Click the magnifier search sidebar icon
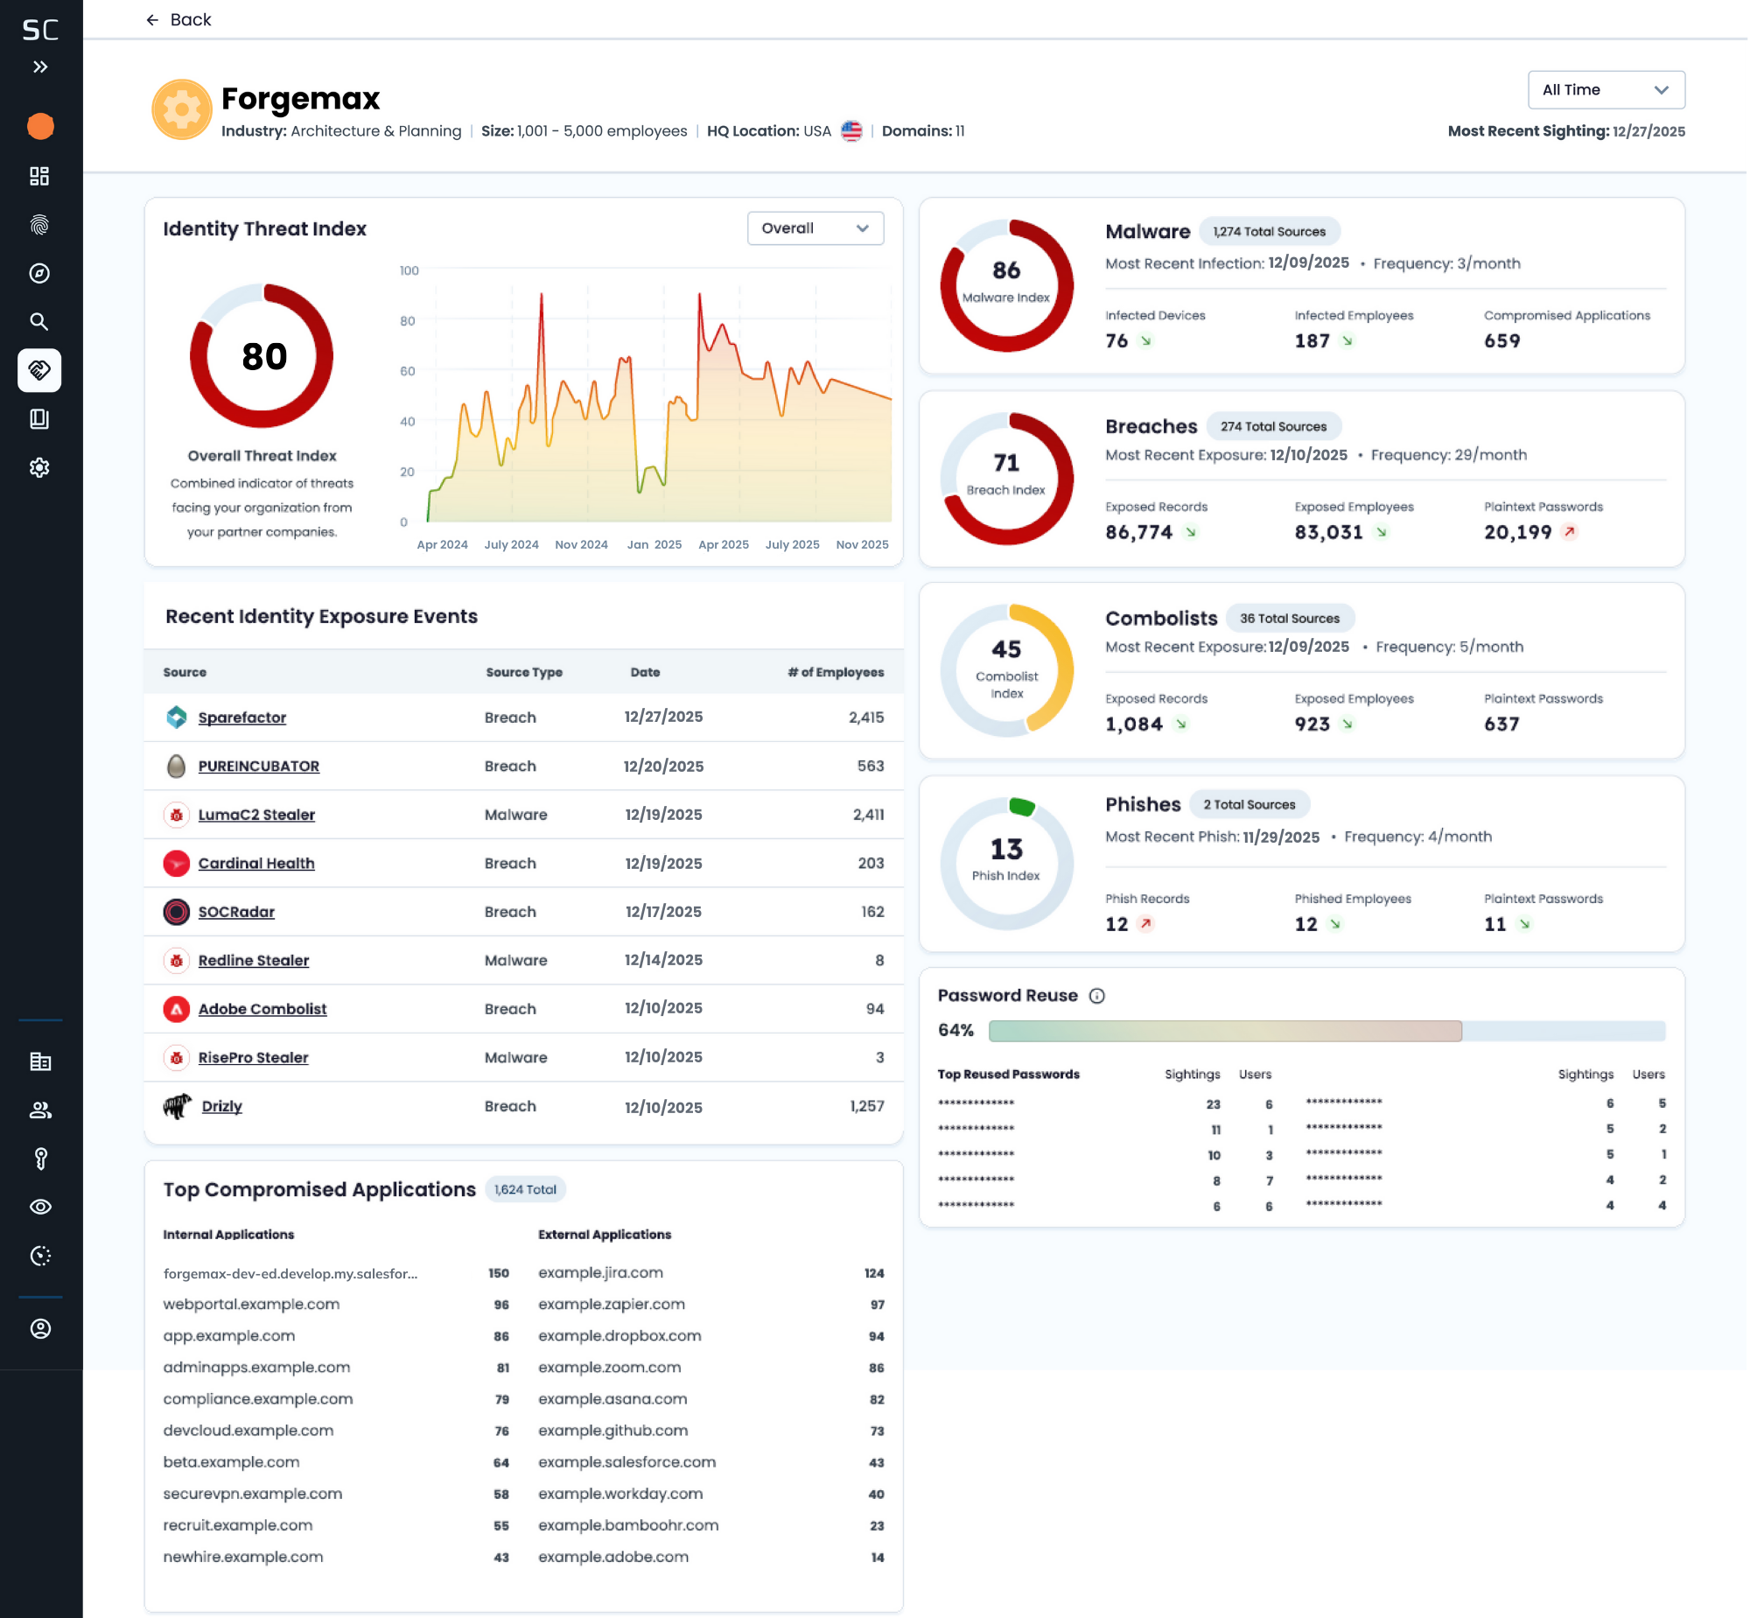The image size is (1750, 1618). [x=39, y=321]
